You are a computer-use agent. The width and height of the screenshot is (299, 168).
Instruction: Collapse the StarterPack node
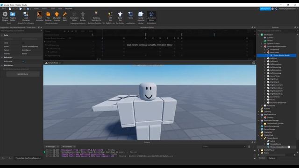pos(259,135)
